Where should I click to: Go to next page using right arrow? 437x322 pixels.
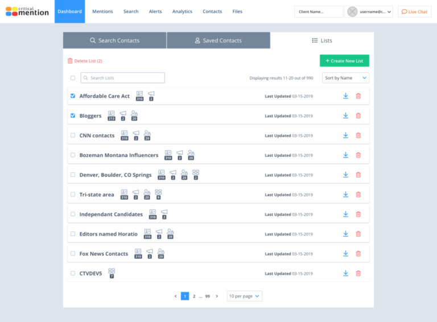(217, 296)
